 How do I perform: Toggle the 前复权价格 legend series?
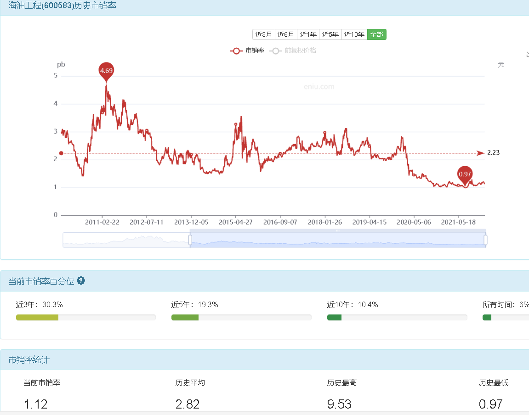pyautogui.click(x=293, y=50)
